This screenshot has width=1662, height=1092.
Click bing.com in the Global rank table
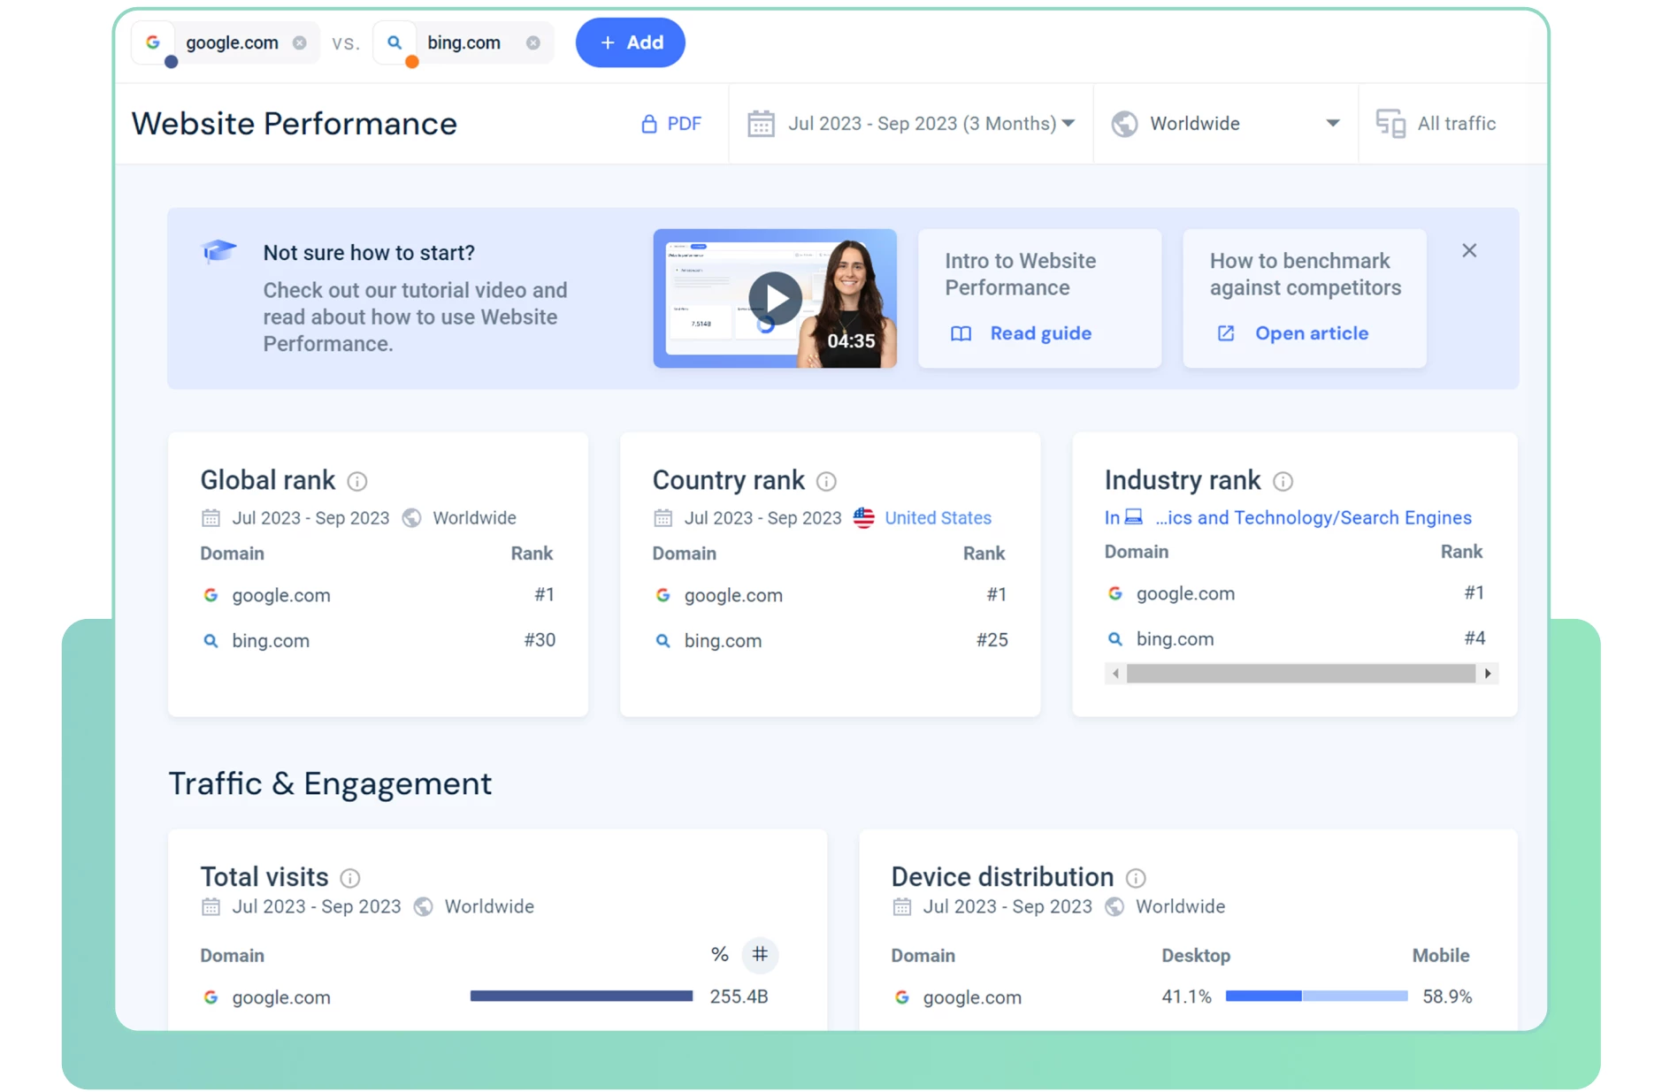(271, 641)
